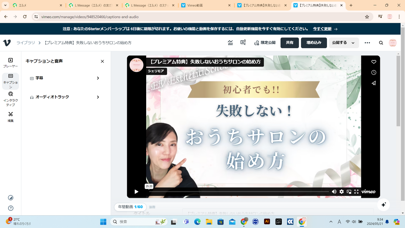Image resolution: width=405 pixels, height=228 pixels.
Task: Toggle picture-in-picture mode
Action: [349, 192]
